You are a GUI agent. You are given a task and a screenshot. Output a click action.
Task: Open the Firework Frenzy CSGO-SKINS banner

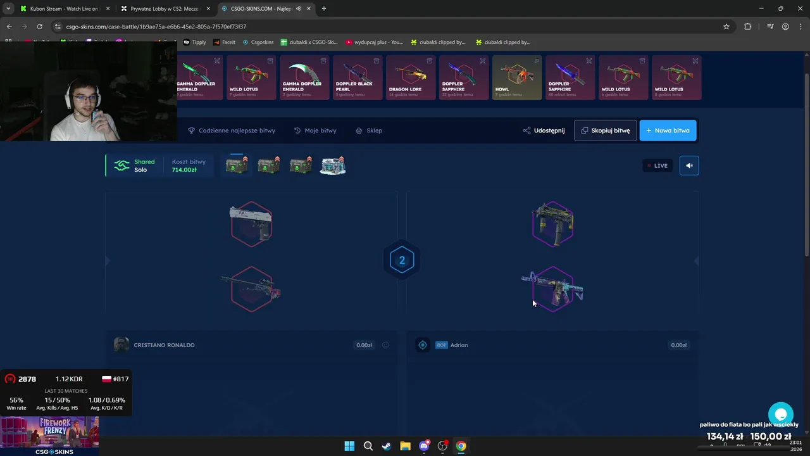coord(49,436)
